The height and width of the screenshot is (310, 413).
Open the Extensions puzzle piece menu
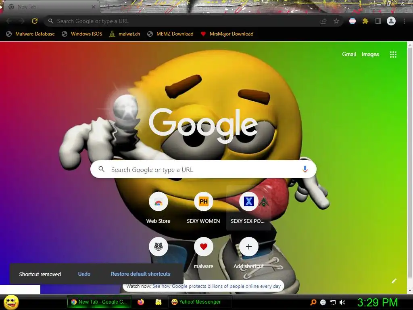pyautogui.click(x=365, y=21)
